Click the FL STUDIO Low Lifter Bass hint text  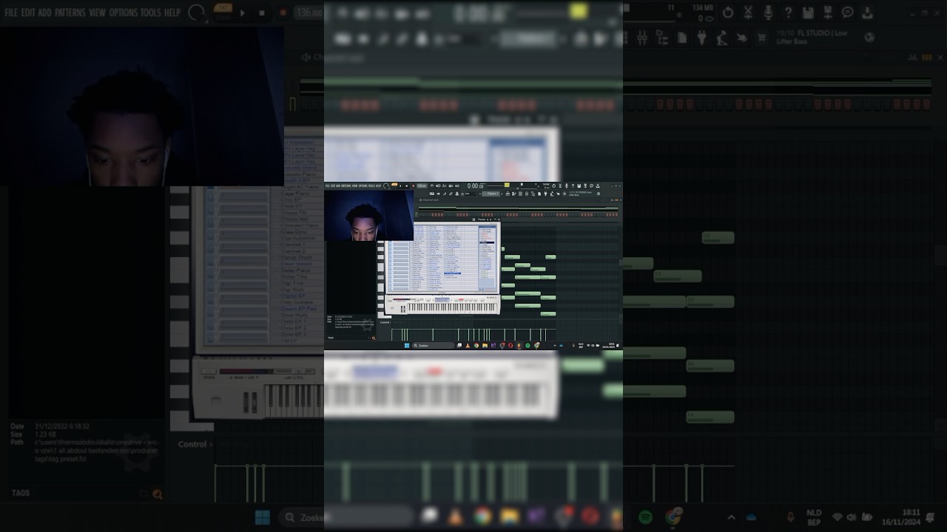[x=812, y=38]
